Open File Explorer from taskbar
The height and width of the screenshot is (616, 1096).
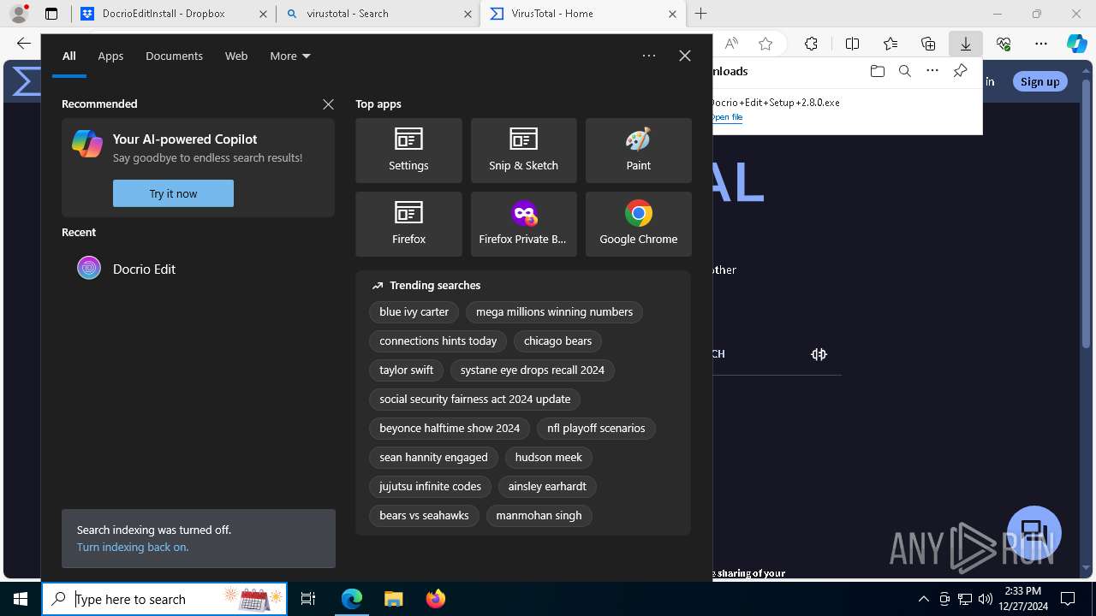coord(393,599)
